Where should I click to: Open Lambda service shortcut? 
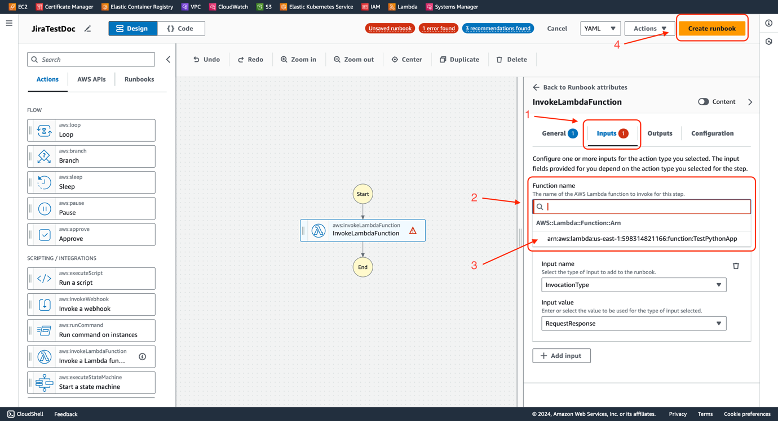click(x=403, y=7)
